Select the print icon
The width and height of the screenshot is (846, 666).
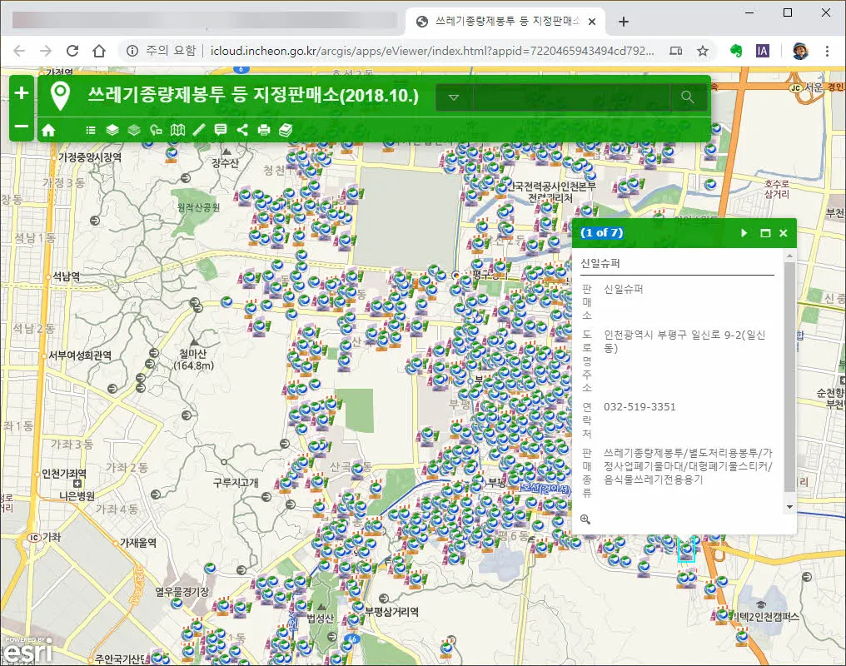click(x=265, y=129)
